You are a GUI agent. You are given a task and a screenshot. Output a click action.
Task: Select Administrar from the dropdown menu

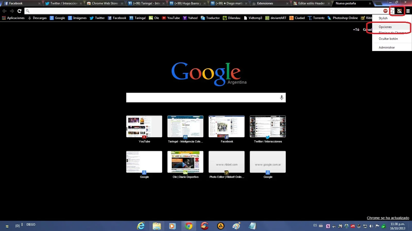point(387,47)
